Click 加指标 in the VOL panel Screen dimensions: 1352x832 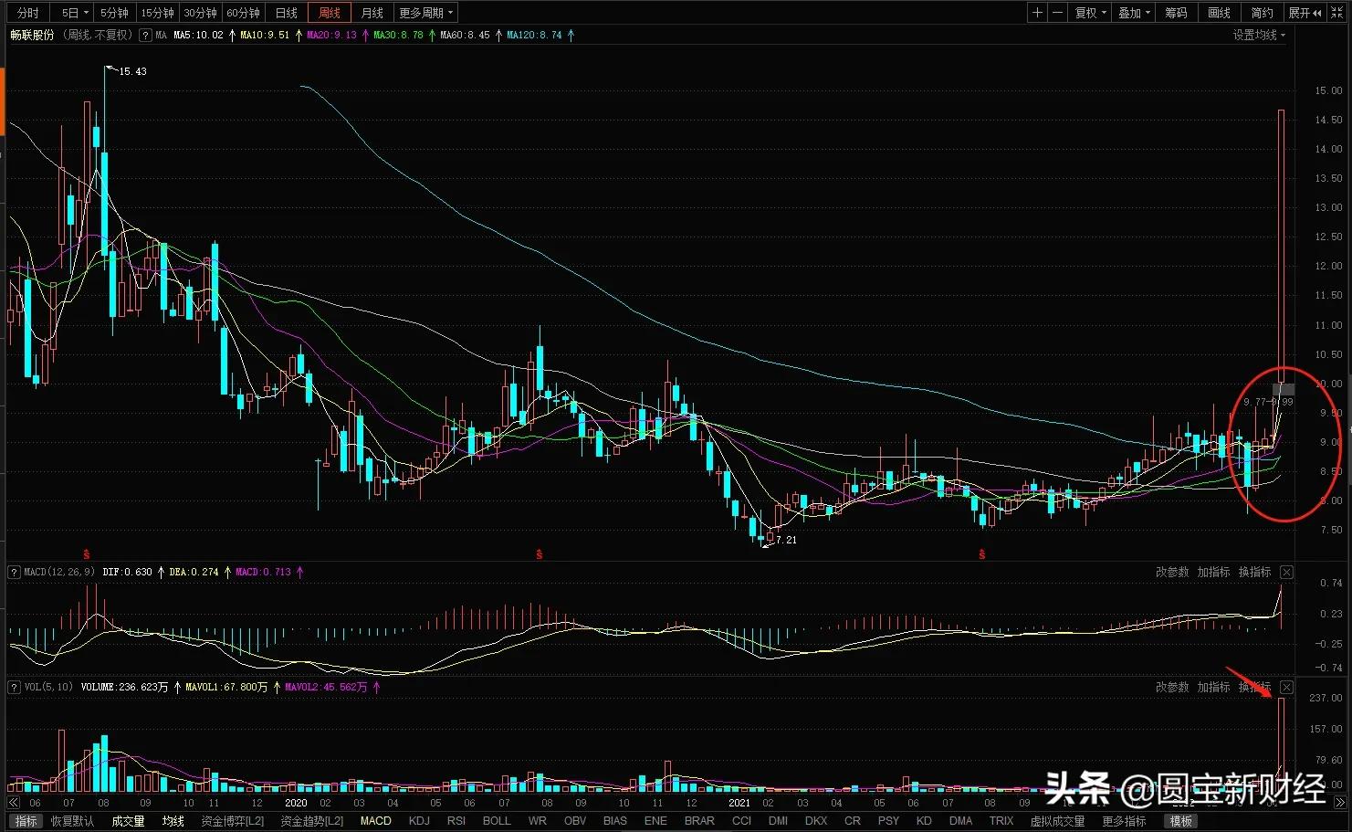tap(1213, 687)
